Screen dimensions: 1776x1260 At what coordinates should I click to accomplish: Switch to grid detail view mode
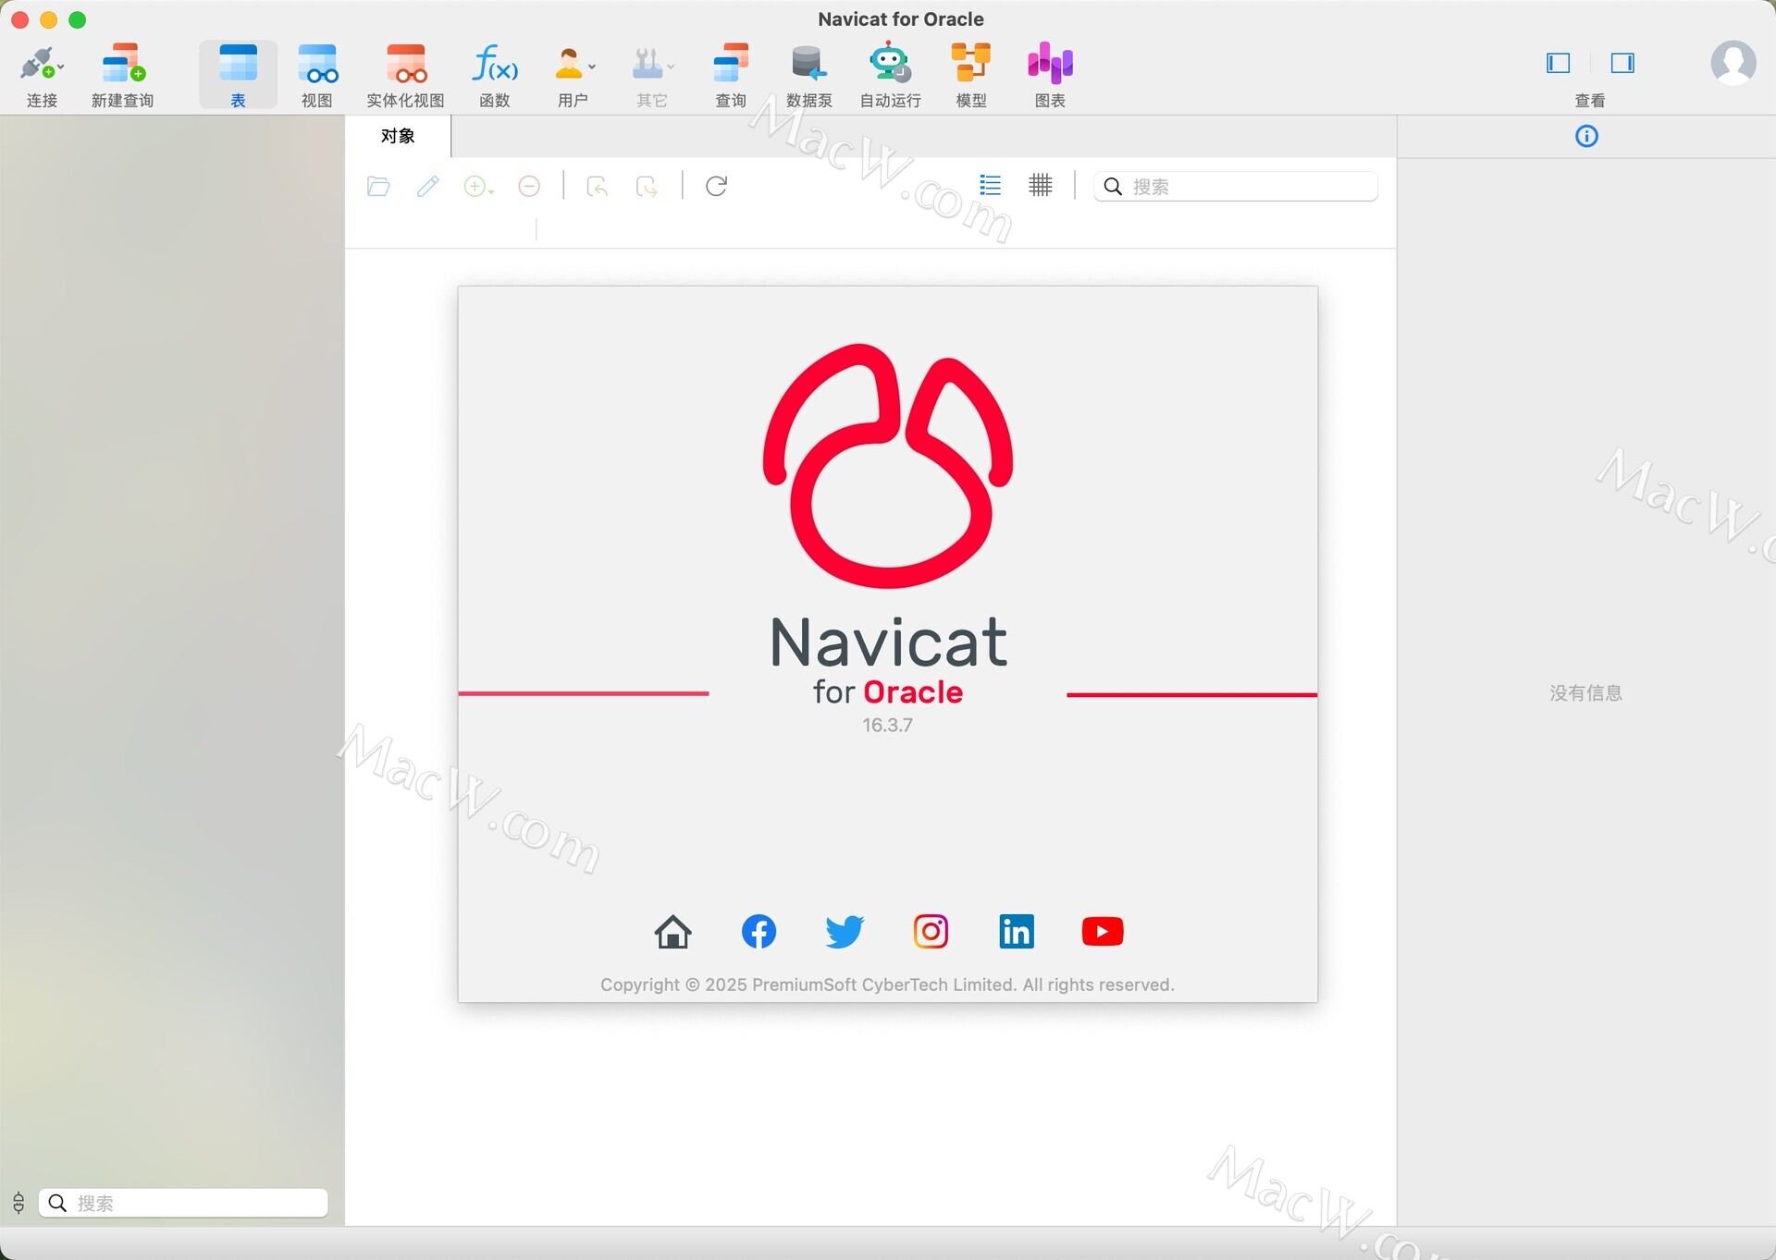(x=1041, y=186)
